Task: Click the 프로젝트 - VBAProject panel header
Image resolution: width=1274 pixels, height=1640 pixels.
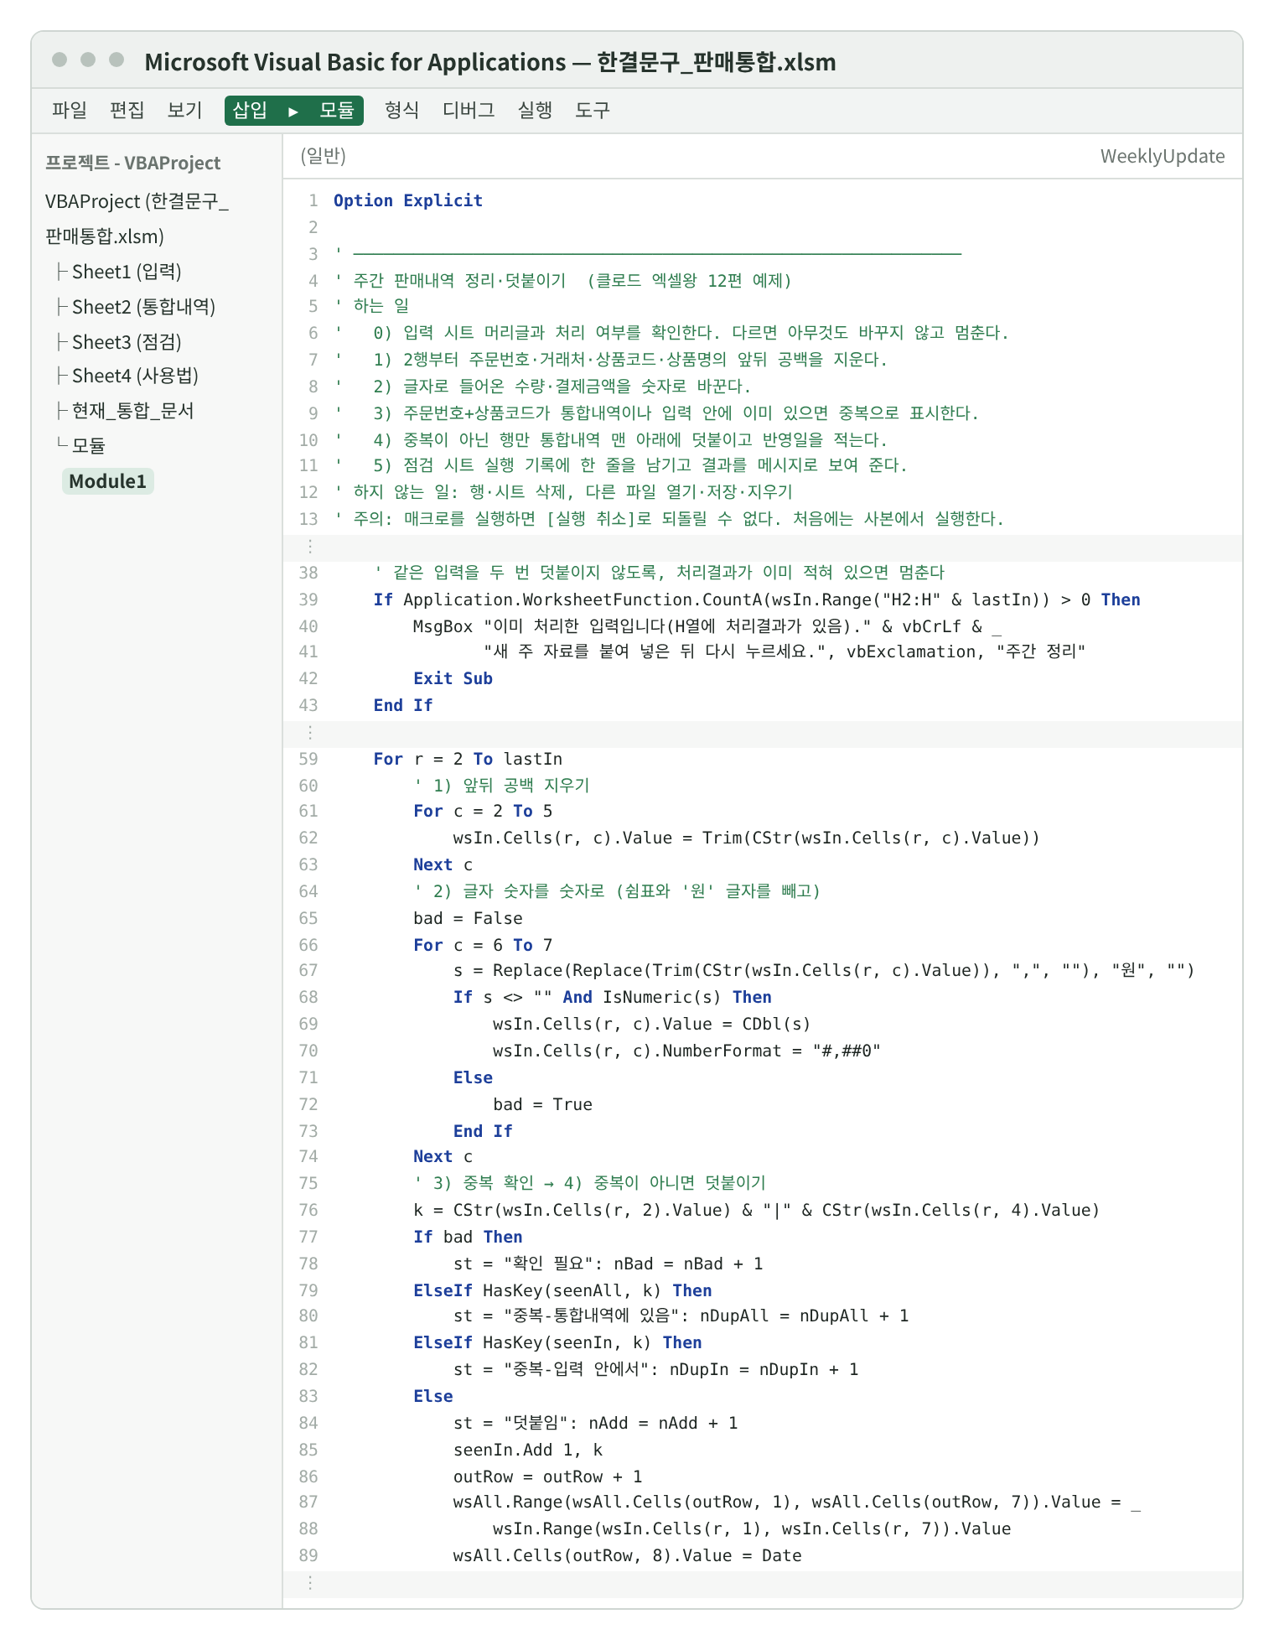Action: pyautogui.click(x=132, y=163)
